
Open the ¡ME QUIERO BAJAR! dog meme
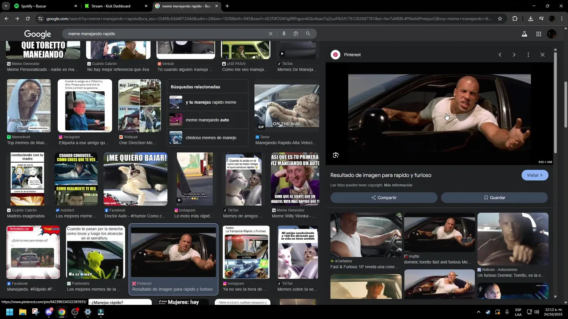click(x=135, y=179)
